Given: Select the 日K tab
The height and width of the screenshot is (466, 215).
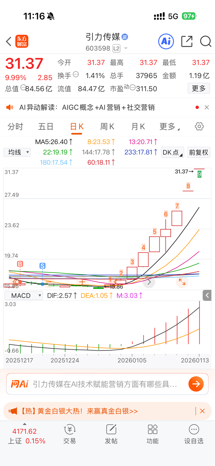Looking at the screenshot, I should (x=77, y=127).
